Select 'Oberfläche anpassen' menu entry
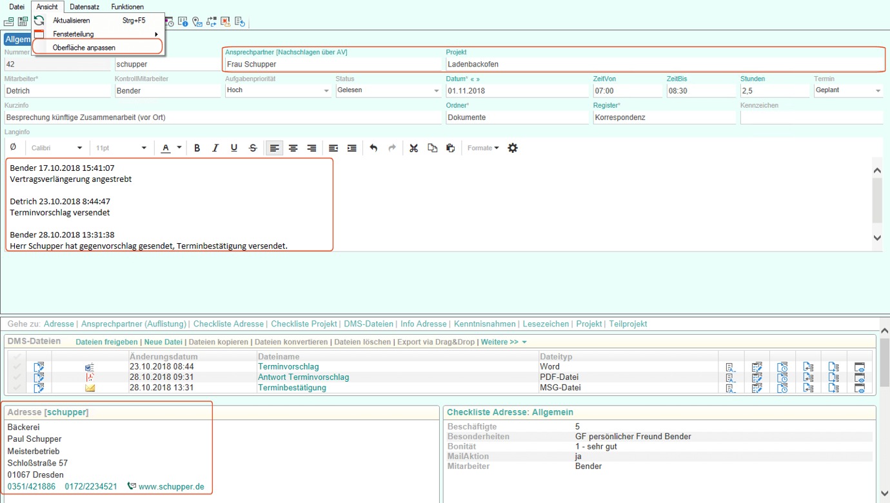Screen dimensions: 890x503 (84, 48)
